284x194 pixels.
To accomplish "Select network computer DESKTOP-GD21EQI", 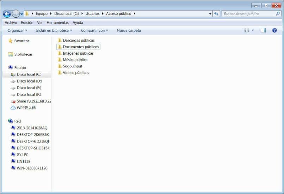I will [30, 141].
